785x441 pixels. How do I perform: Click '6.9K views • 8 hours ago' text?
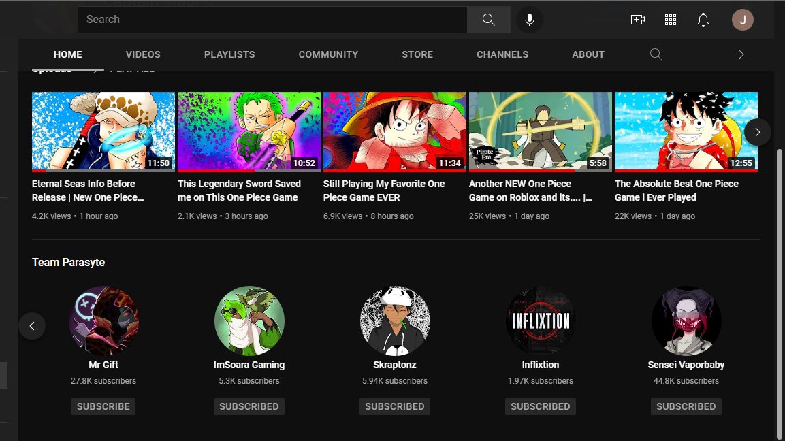pos(368,216)
